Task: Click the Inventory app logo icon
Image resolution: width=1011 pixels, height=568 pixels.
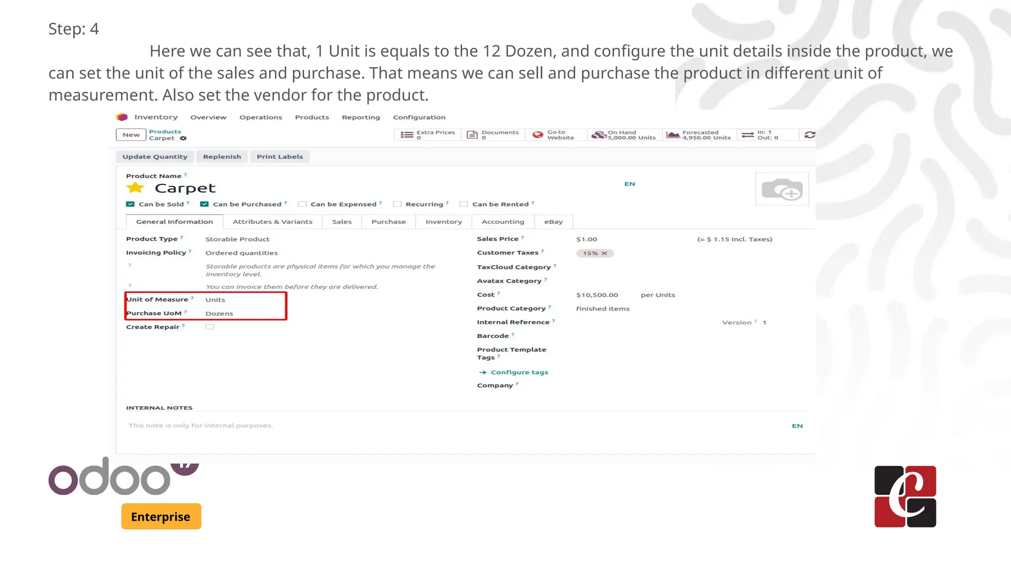Action: [x=122, y=117]
